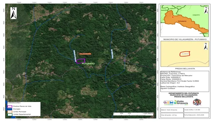Click the graphic scale bar in meters
Image resolution: width=214 pixels, height=122 pixels.
coord(133,114)
